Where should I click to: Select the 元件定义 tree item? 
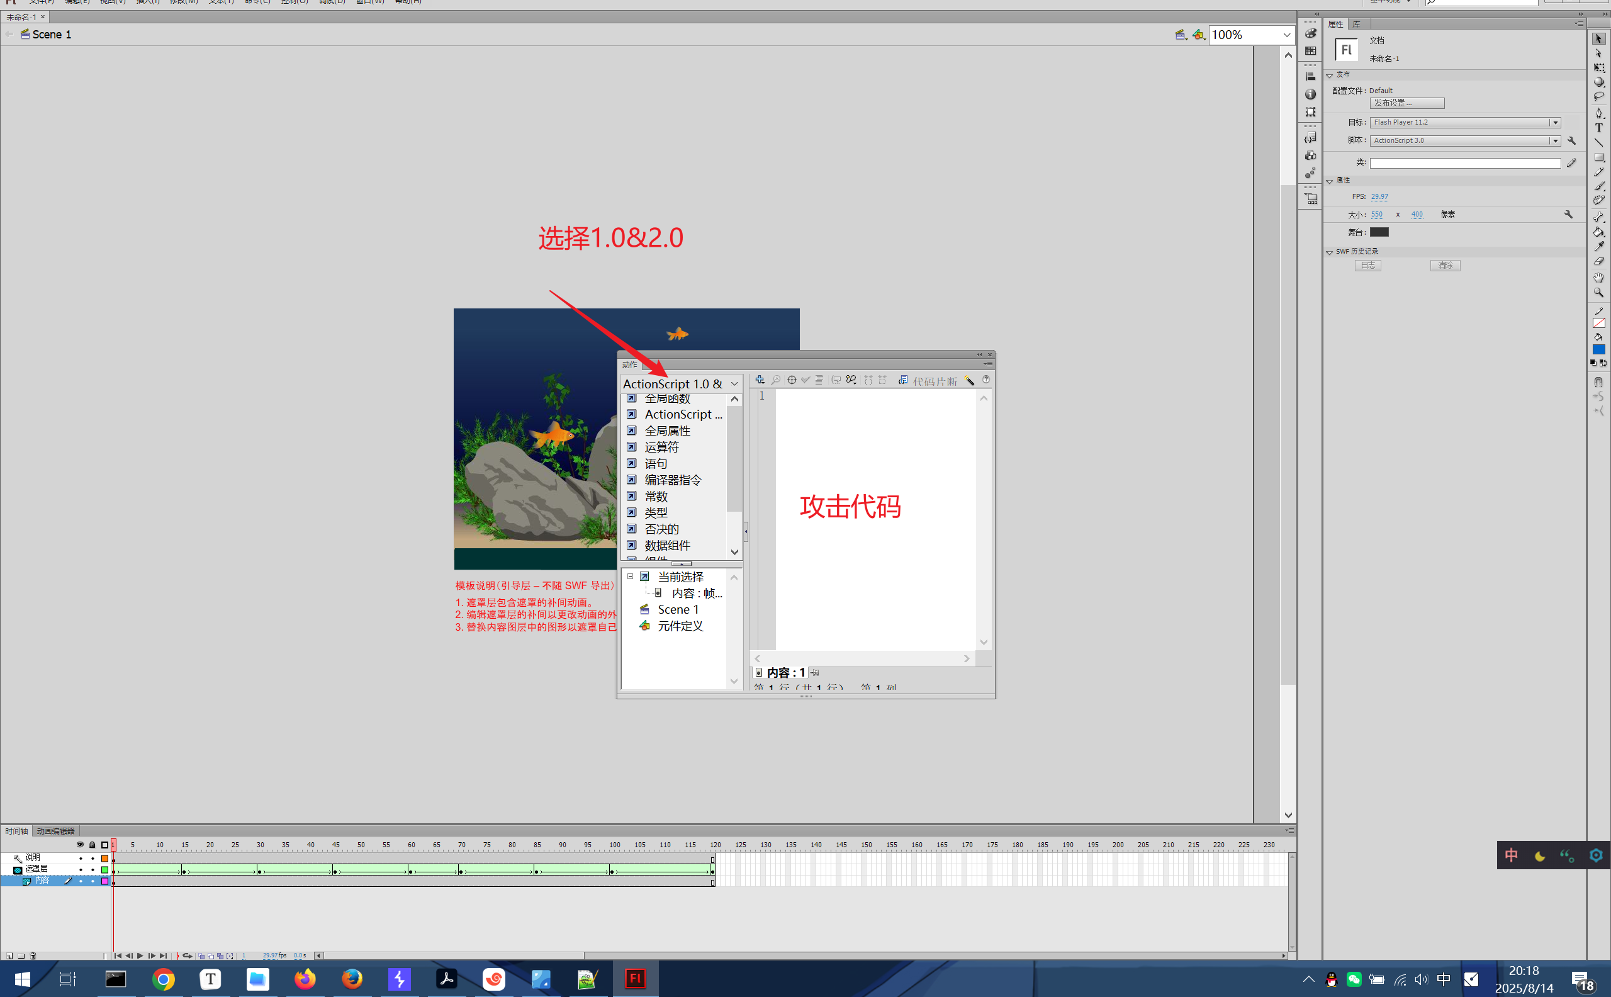coord(680,626)
